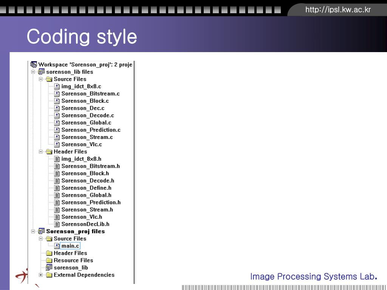Select Sorenson_Stream.h header file

tap(87, 210)
